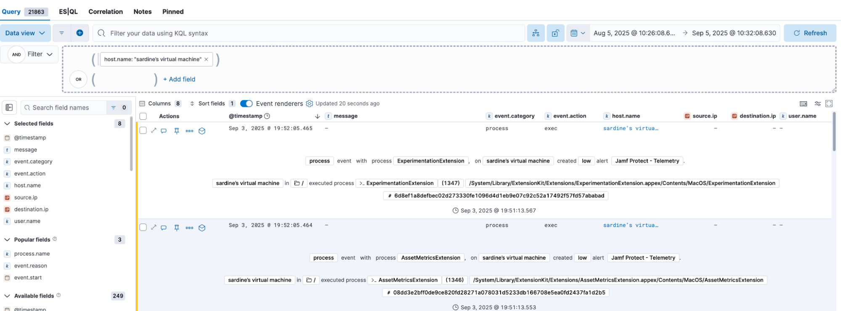Open the Sort fields menu
The image size is (841, 311).
pyautogui.click(x=212, y=103)
